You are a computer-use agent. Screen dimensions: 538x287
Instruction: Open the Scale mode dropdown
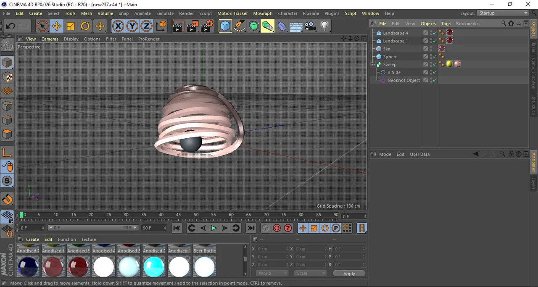[310, 273]
